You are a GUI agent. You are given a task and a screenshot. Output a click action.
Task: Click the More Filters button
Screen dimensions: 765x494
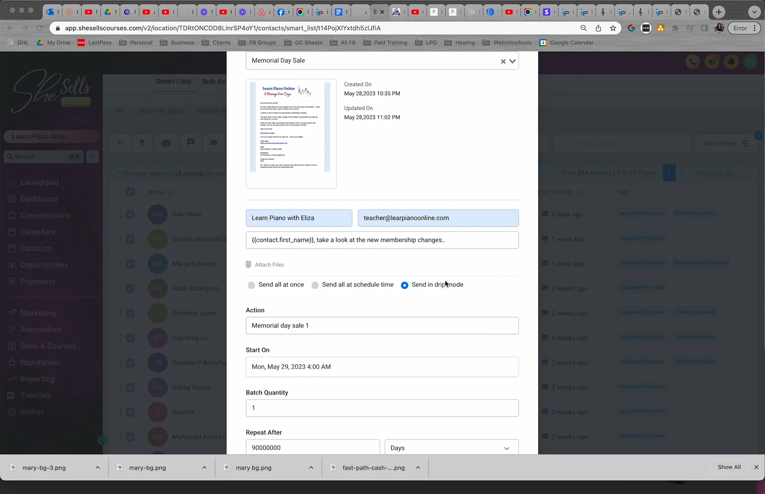726,143
